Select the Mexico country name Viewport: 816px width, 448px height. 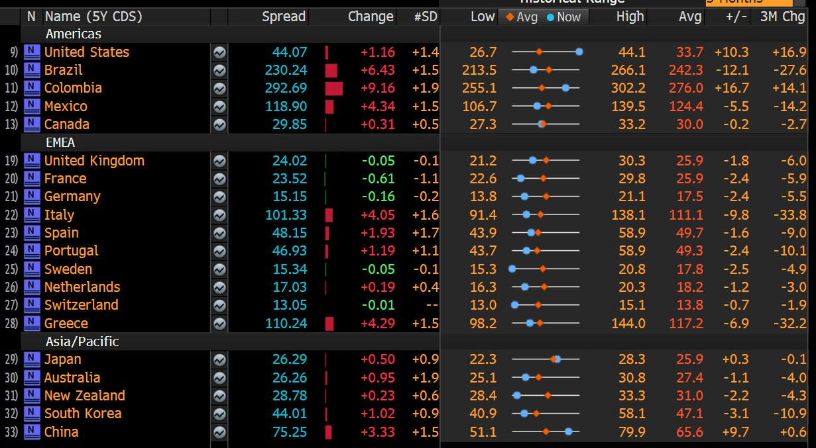coord(66,107)
